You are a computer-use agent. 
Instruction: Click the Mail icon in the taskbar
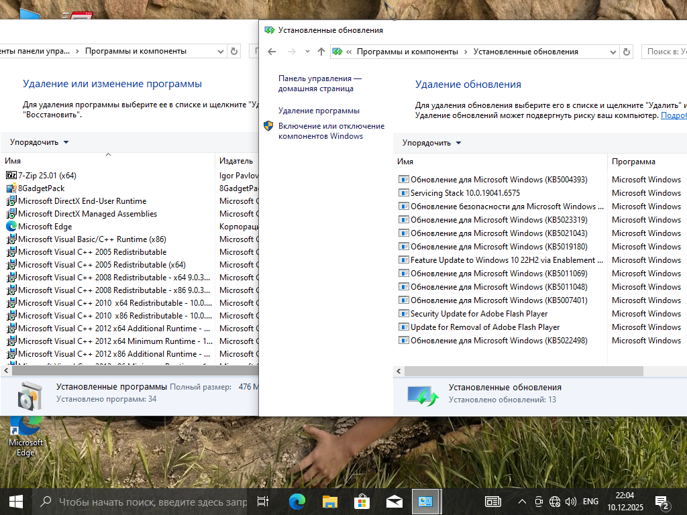coord(394,501)
